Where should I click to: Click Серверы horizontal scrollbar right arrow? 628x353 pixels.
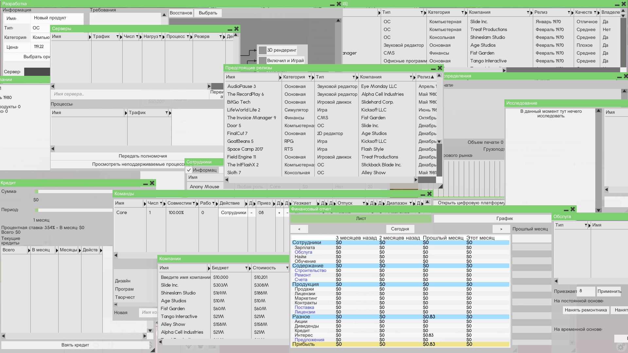pos(209,86)
